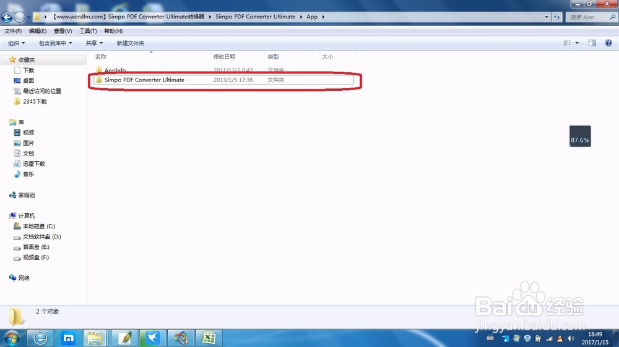The image size is (619, 347).
Task: Open the 文件(F) menu
Action: click(x=13, y=31)
